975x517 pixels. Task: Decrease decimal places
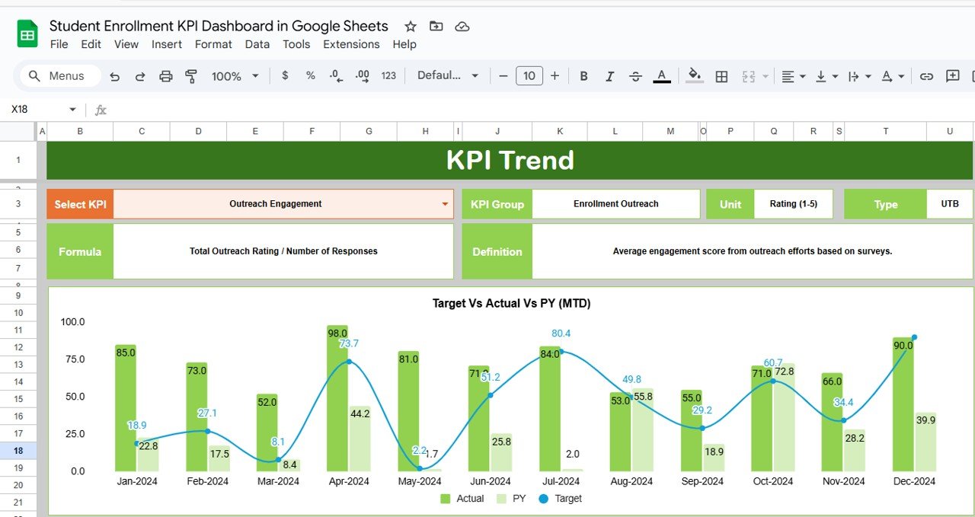[x=334, y=75]
